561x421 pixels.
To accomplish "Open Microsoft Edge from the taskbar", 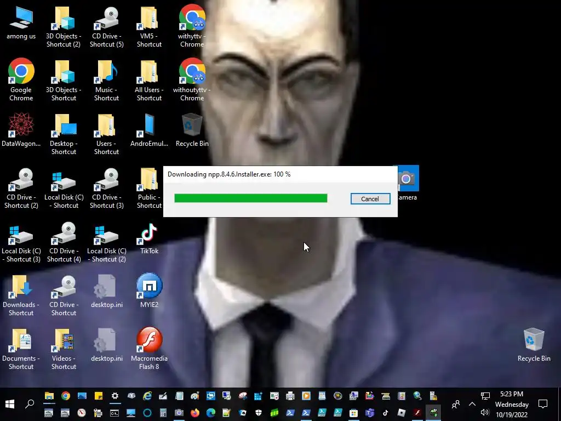I will [211, 413].
